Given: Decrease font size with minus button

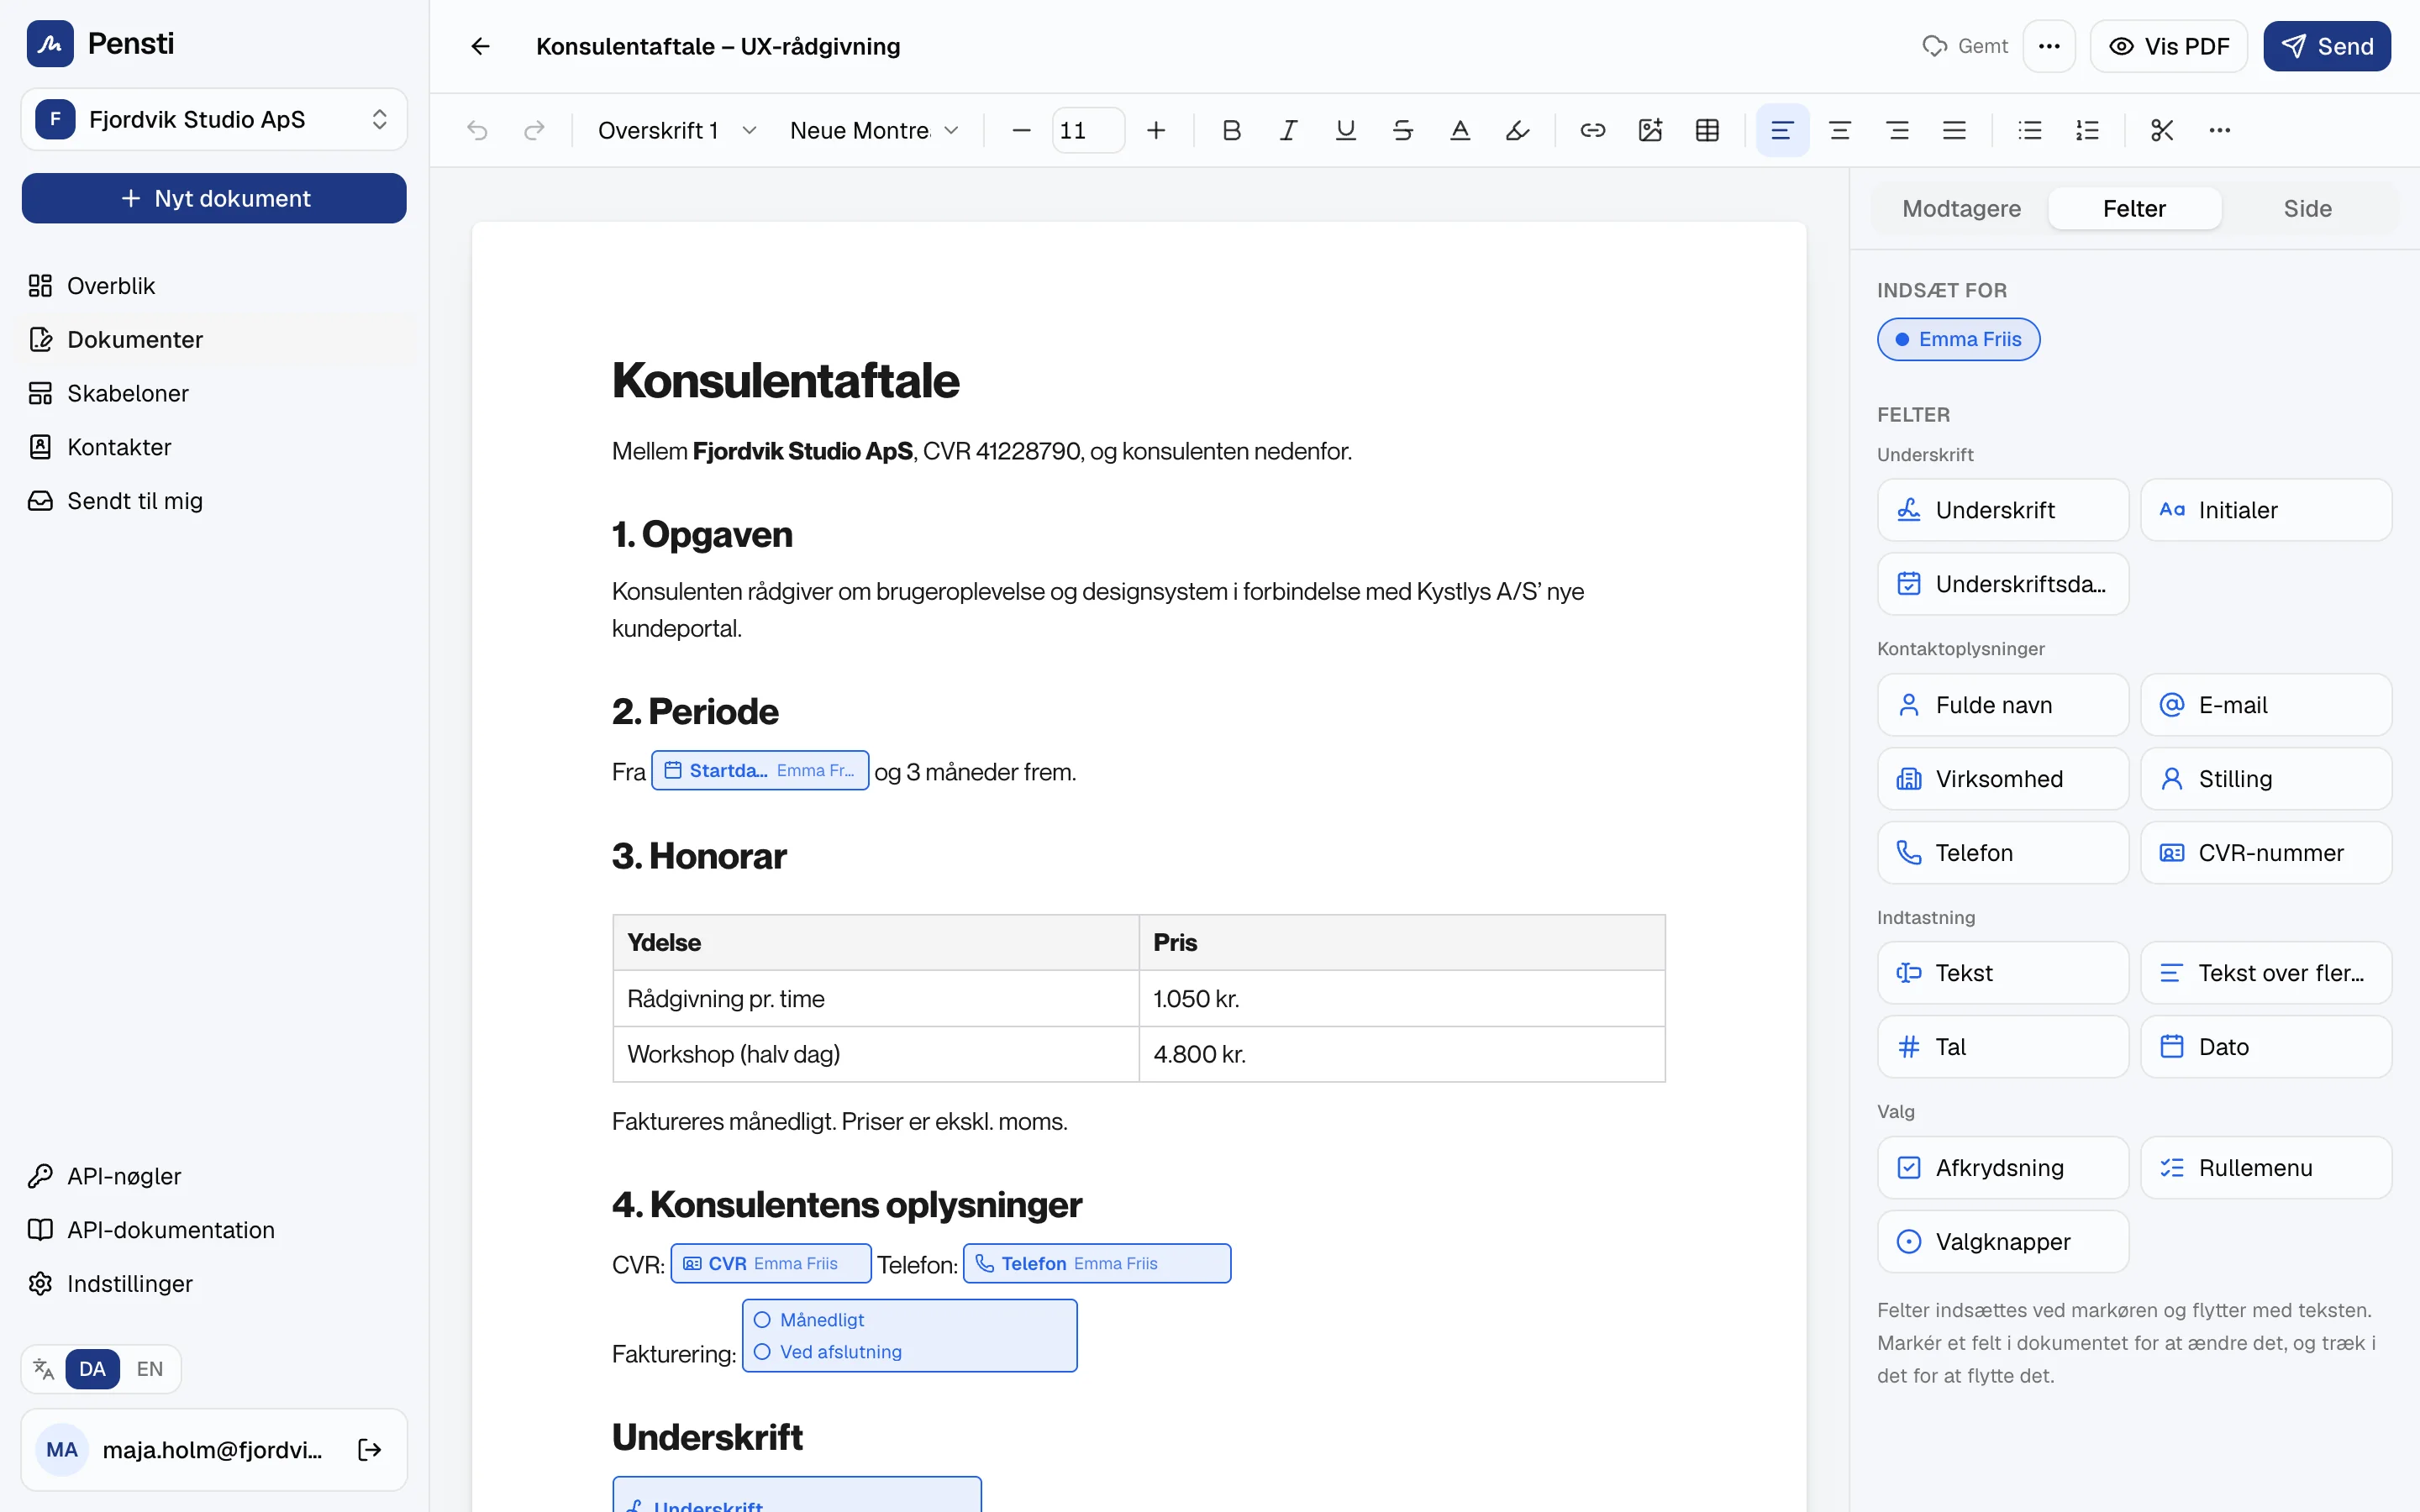Looking at the screenshot, I should click(x=1021, y=130).
